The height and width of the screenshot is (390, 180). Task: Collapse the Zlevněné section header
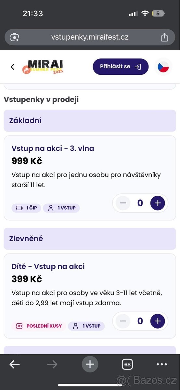(x=90, y=239)
